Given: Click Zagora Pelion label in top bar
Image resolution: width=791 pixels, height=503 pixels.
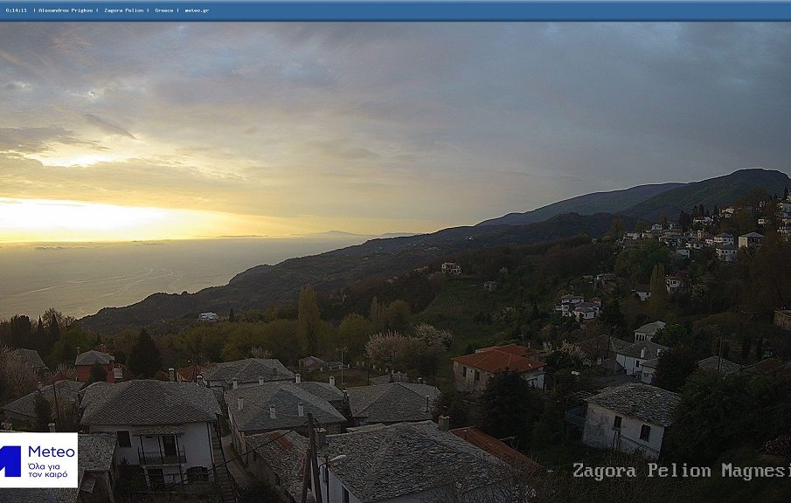Looking at the screenshot, I should pyautogui.click(x=124, y=10).
